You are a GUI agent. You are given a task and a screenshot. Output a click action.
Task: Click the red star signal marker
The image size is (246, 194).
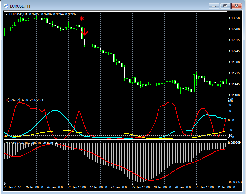click(82, 19)
